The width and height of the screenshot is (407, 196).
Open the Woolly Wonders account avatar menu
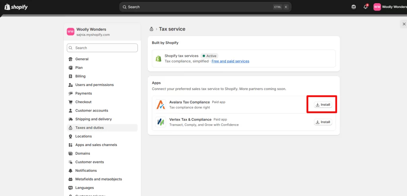pyautogui.click(x=377, y=7)
